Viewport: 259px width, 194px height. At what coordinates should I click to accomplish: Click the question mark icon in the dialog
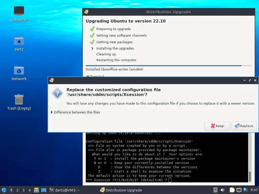coord(57,93)
